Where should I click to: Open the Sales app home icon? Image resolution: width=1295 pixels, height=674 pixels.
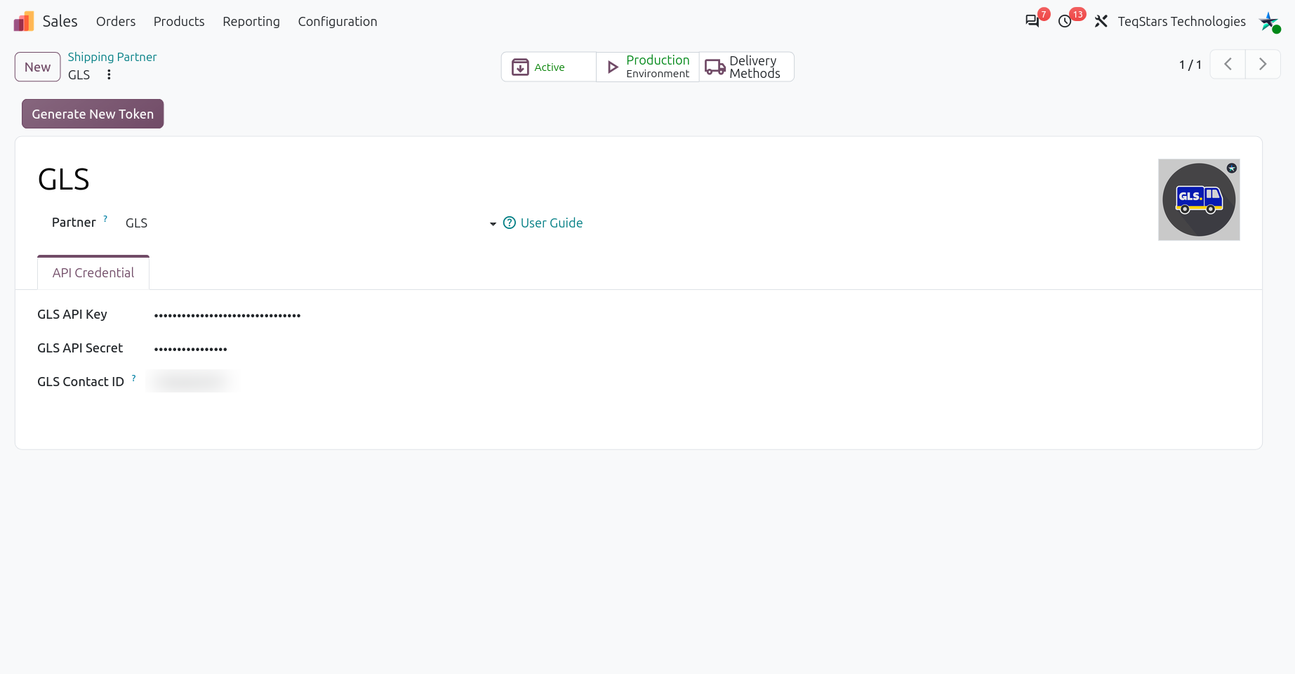pos(24,21)
